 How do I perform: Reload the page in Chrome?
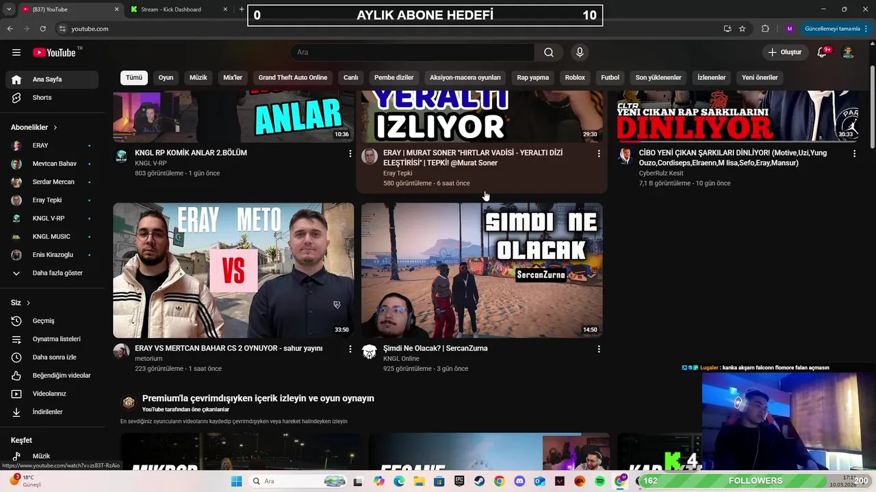pyautogui.click(x=42, y=29)
